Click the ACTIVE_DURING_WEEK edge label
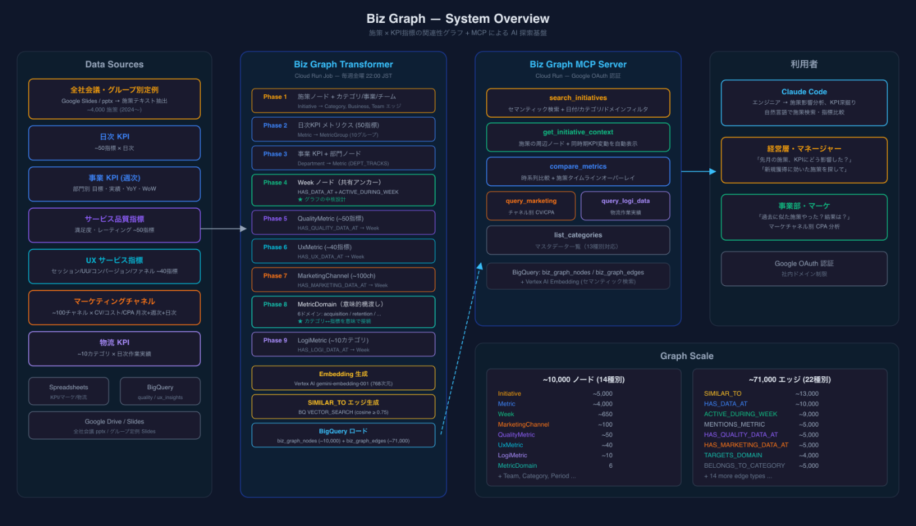Screen dimensions: 916x526 [x=741, y=414]
